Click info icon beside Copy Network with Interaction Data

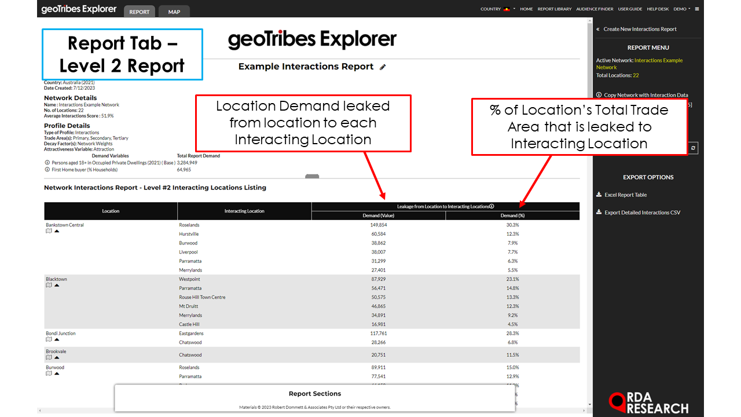[x=599, y=95]
